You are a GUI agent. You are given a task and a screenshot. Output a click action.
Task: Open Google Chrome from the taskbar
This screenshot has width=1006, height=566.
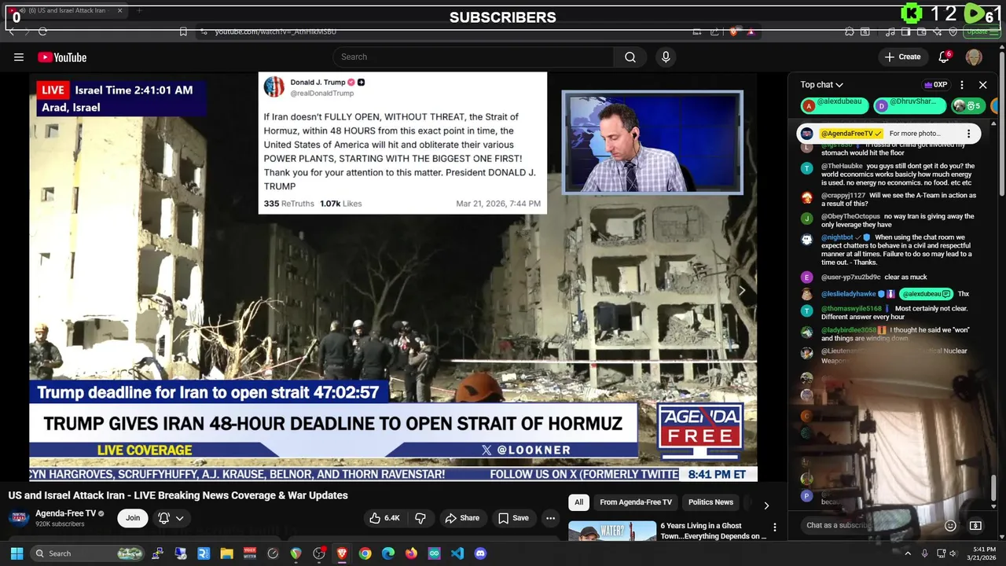(x=365, y=553)
